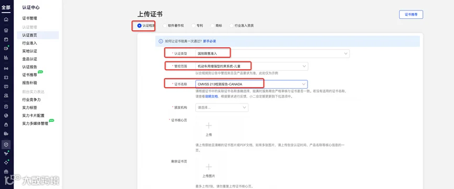Screen dimensions: 454x189
Task: Click plus icon to upload remaining certificate pages
Action: click(209, 167)
